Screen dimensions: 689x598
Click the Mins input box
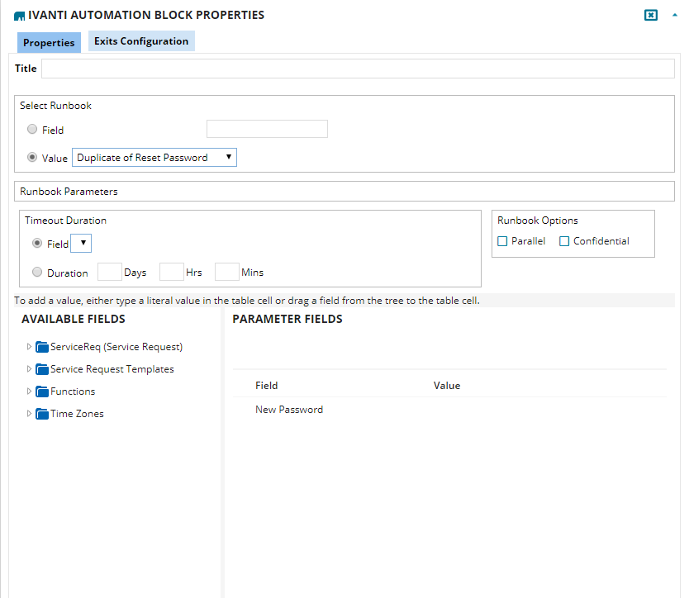(227, 272)
